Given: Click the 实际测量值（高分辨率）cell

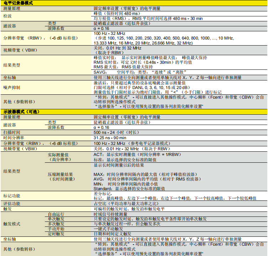Looking at the screenshot, I should click(x=60, y=157).
